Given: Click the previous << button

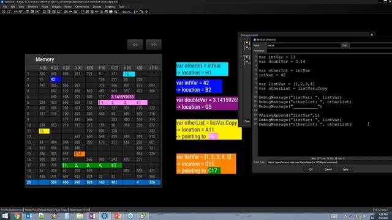Looking at the screenshot, I should click(135, 45).
